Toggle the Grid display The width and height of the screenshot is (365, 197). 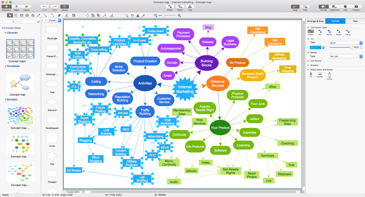click(x=305, y=7)
